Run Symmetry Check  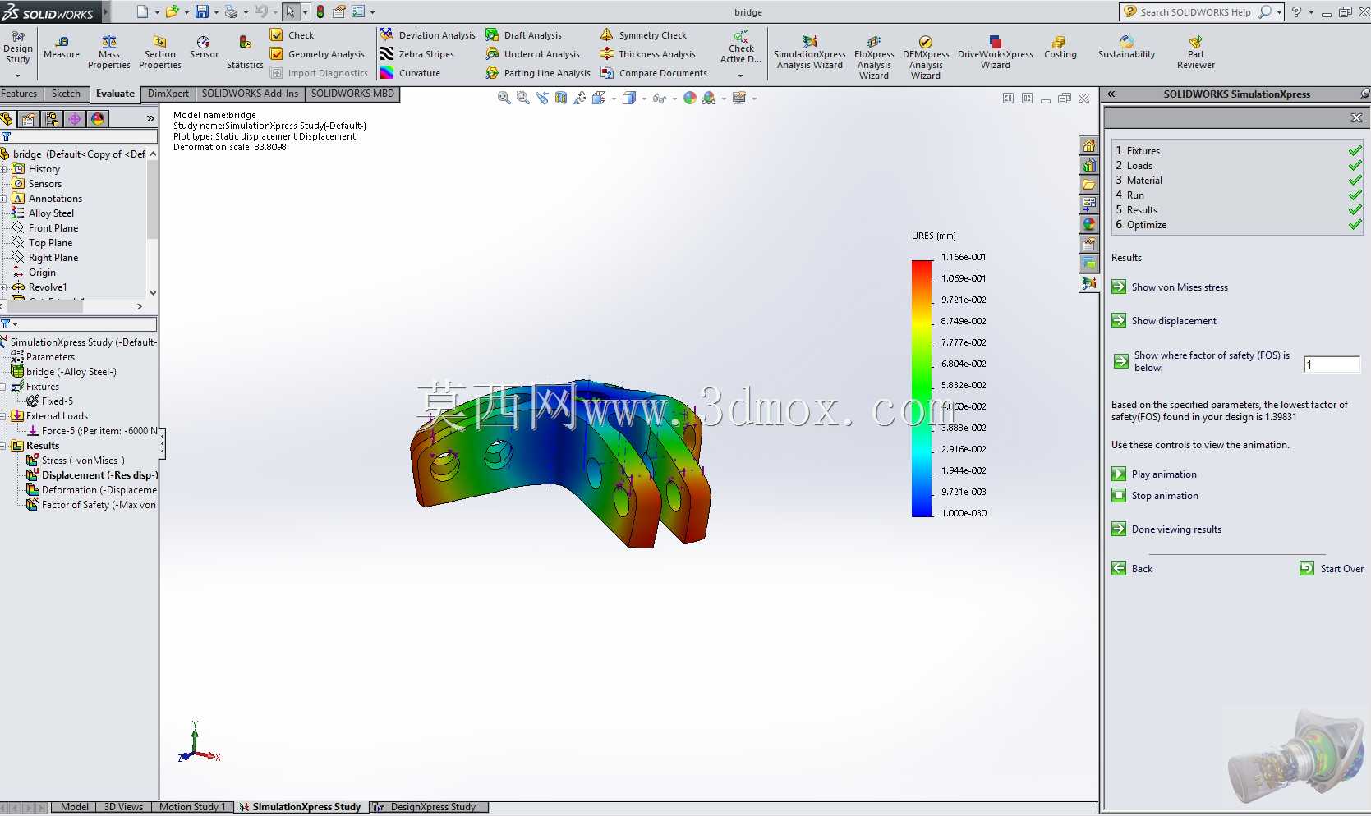tap(644, 35)
